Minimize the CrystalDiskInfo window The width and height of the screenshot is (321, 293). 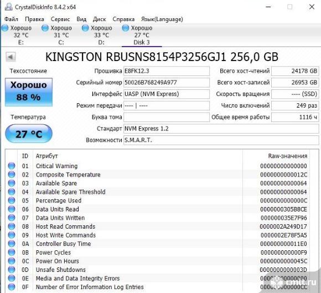[x=268, y=7]
